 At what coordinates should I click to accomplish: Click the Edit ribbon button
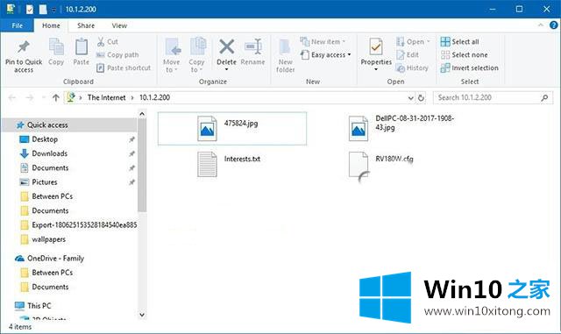pos(408,55)
